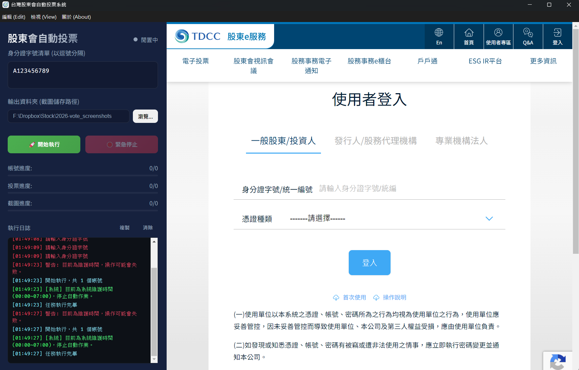Switch to 發行人/股務代理機構 tab
The width and height of the screenshot is (579, 370).
(375, 141)
